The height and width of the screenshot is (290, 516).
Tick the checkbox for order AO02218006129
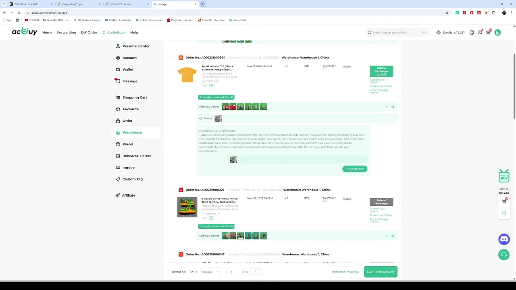click(174, 190)
